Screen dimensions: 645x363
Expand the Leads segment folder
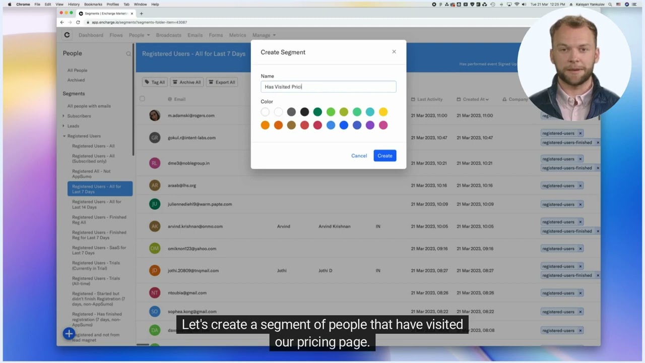pyautogui.click(x=63, y=126)
